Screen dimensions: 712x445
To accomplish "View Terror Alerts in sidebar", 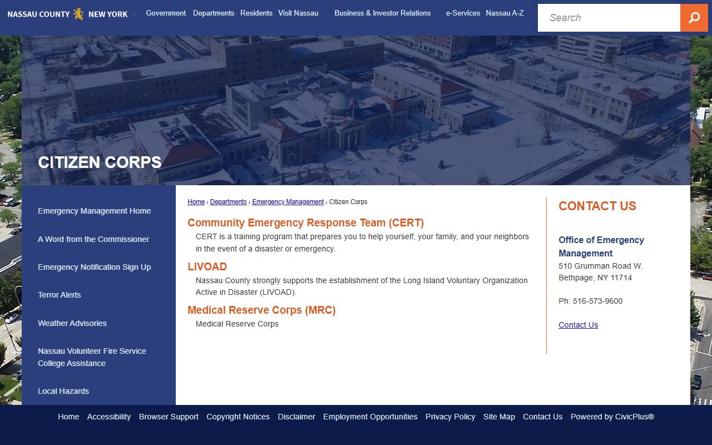I will 59,295.
